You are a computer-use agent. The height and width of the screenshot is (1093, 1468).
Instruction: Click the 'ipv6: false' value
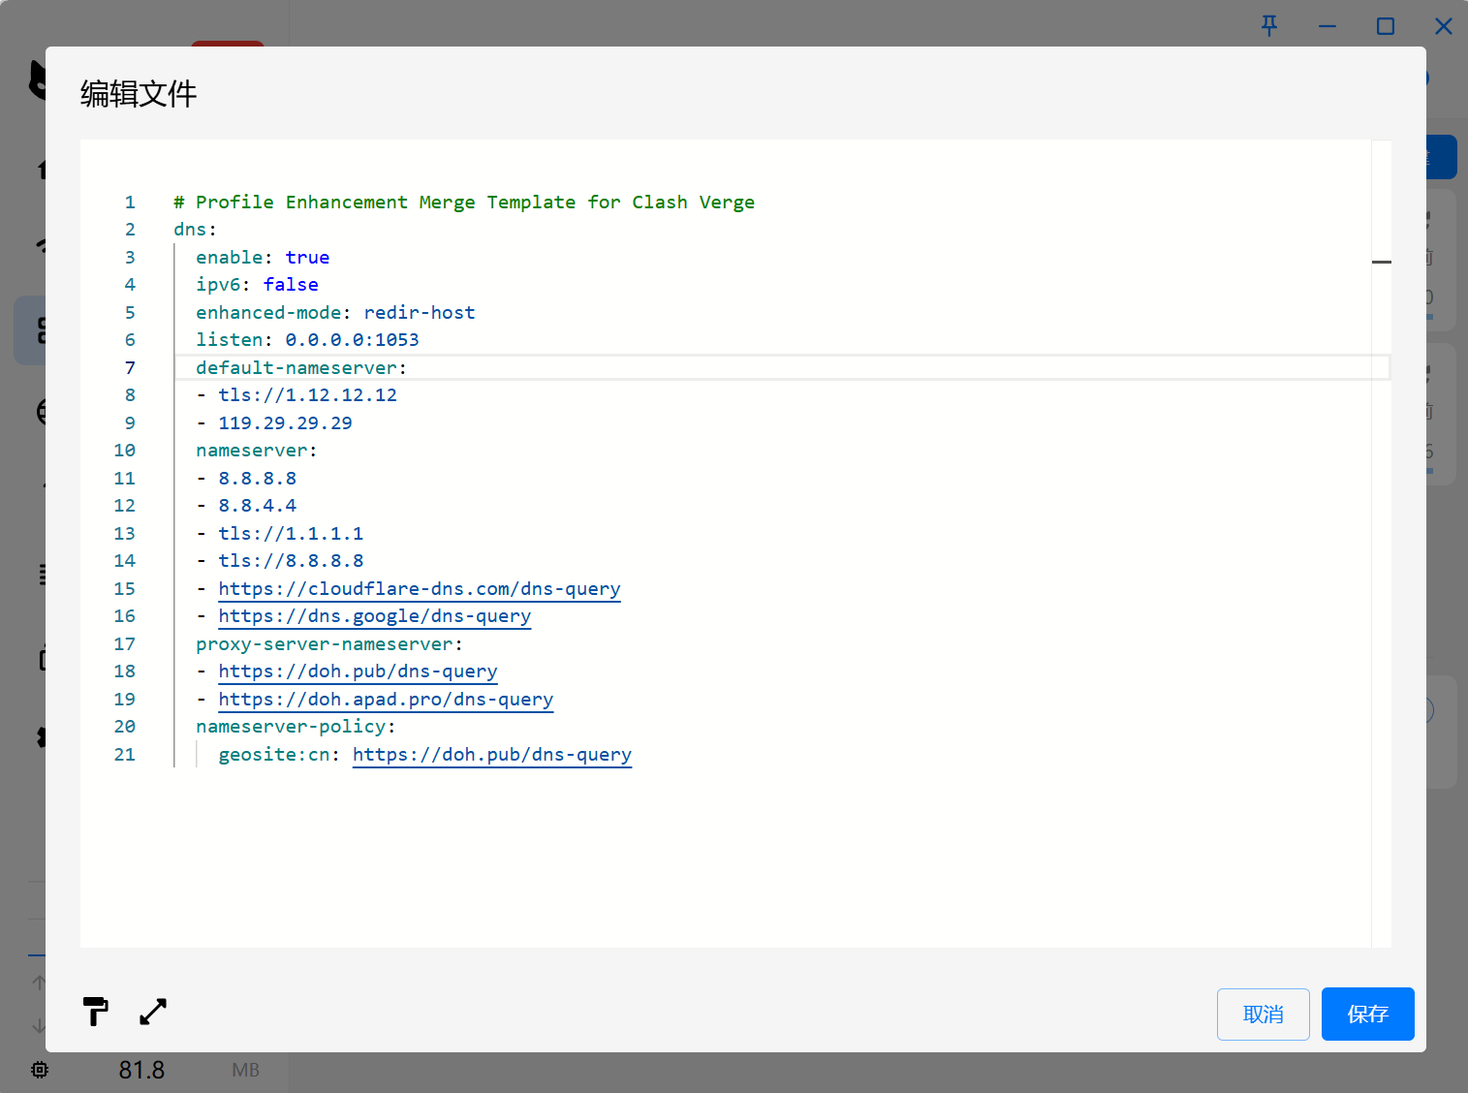click(291, 285)
